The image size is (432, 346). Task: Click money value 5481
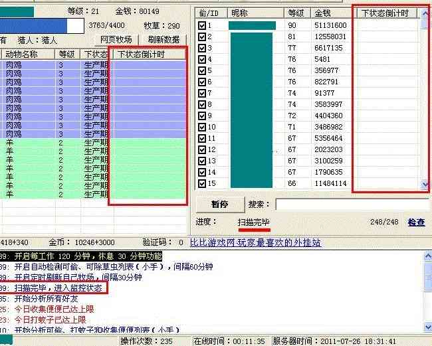tap(322, 59)
